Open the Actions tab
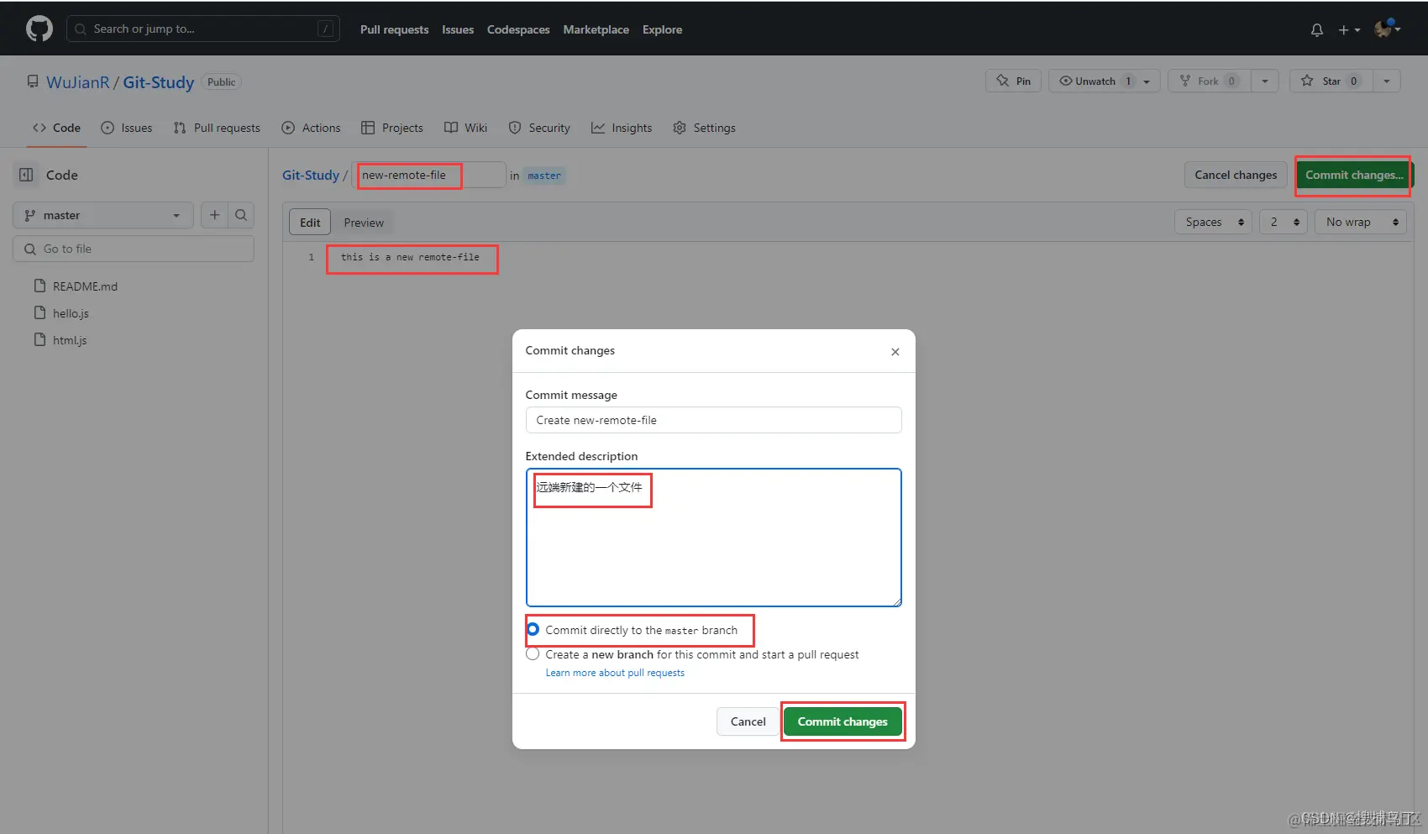1428x834 pixels. coord(312,128)
